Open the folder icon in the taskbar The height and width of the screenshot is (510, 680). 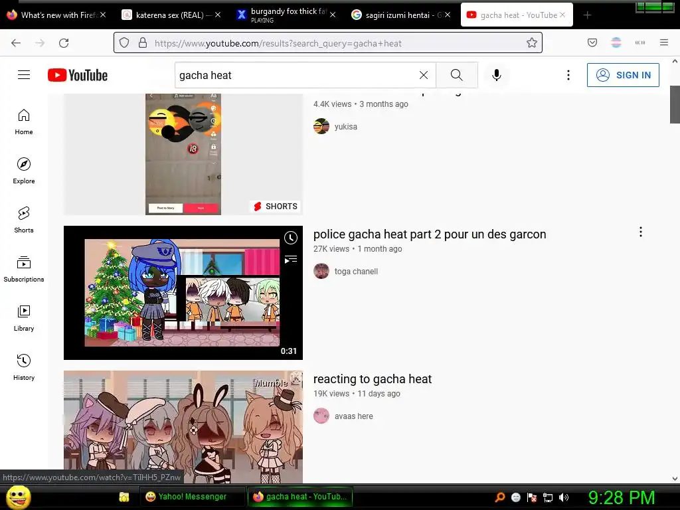coord(124,497)
